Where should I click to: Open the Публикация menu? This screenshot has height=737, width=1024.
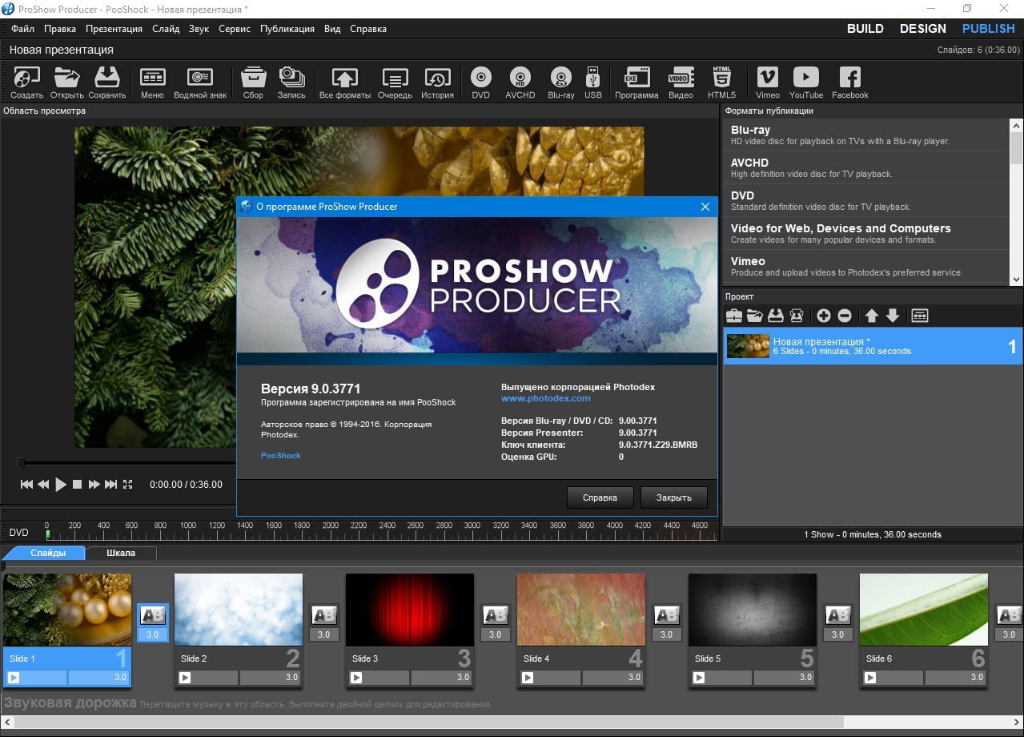(x=287, y=28)
